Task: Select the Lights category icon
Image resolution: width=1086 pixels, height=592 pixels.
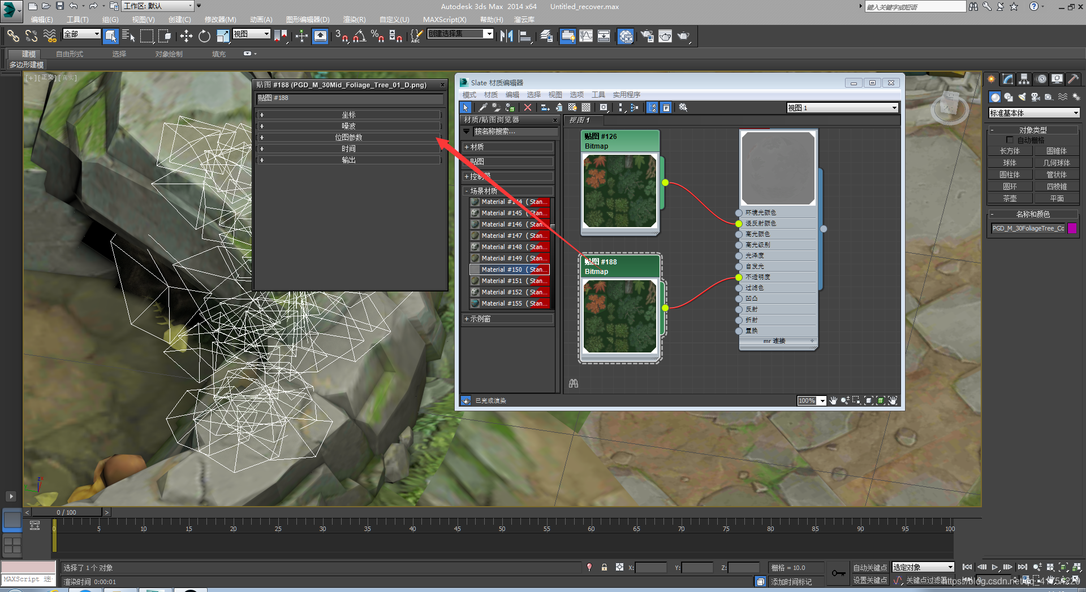Action: 1022,97
